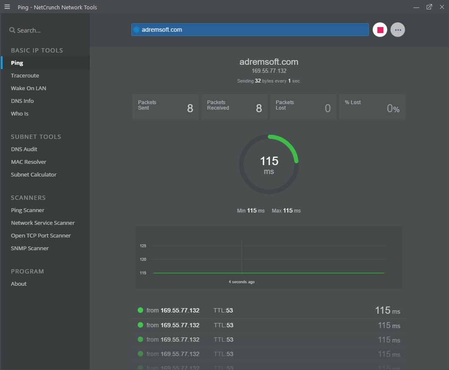This screenshot has height=370, width=449.
Task: Click the search magnifier icon
Action: [x=12, y=30]
